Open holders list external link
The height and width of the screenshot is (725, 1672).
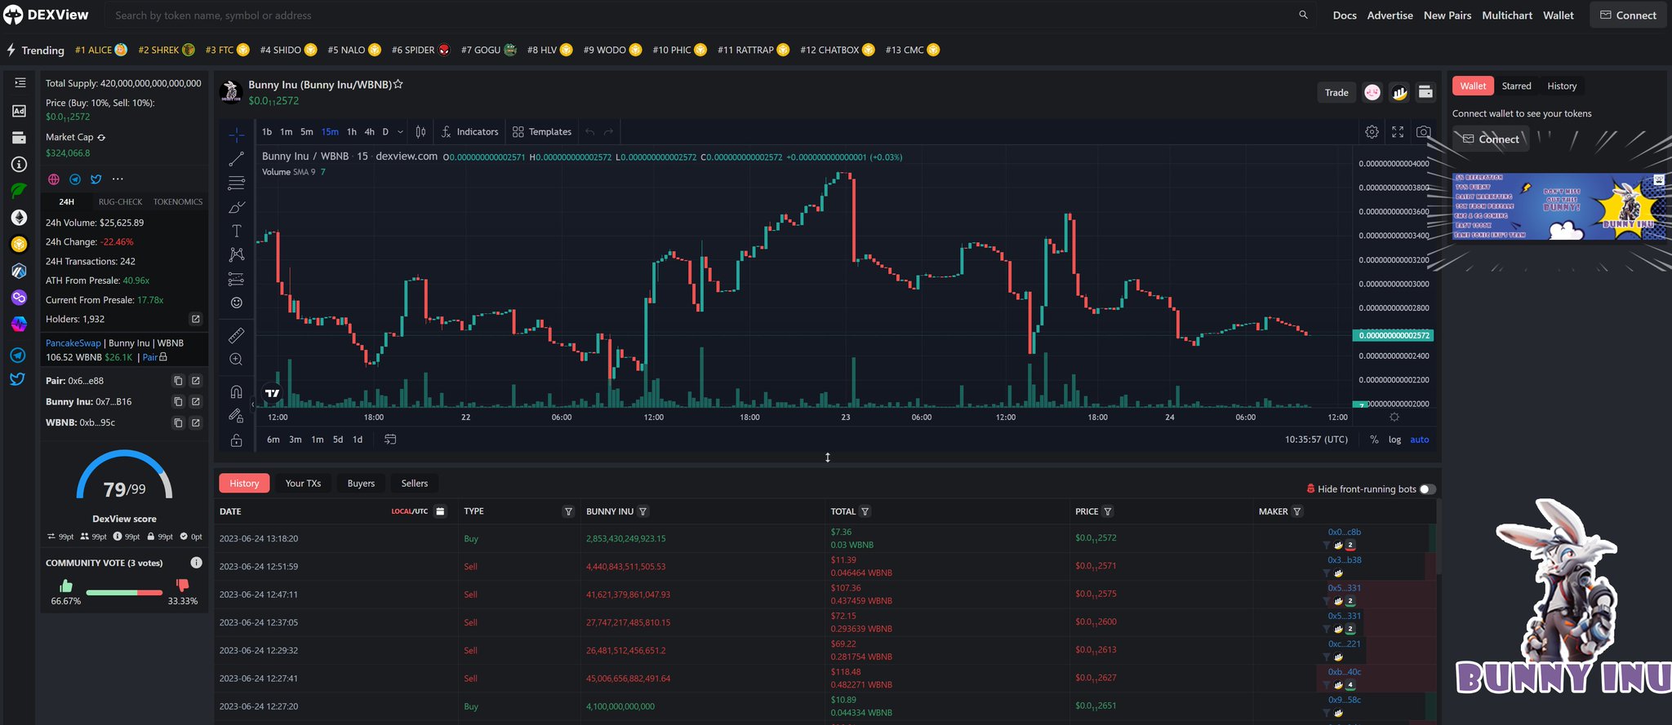196,319
